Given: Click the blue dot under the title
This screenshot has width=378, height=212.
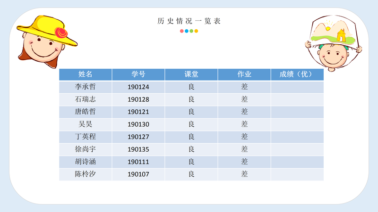Looking at the screenshot, I should point(187,31).
